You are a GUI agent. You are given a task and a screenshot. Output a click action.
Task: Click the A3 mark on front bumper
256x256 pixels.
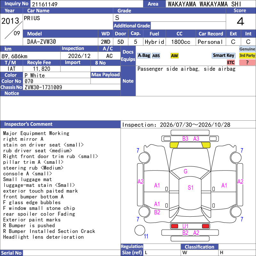[x=196, y=139]
